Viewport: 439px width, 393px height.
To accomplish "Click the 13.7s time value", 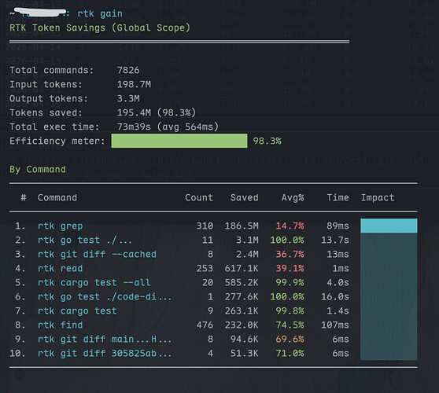I will pos(335,240).
